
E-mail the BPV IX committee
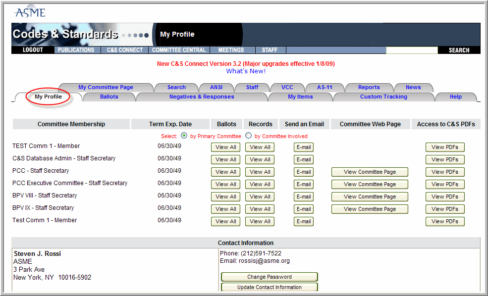coord(304,209)
